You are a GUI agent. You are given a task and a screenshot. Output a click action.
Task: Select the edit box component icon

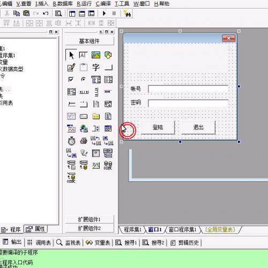point(83,55)
